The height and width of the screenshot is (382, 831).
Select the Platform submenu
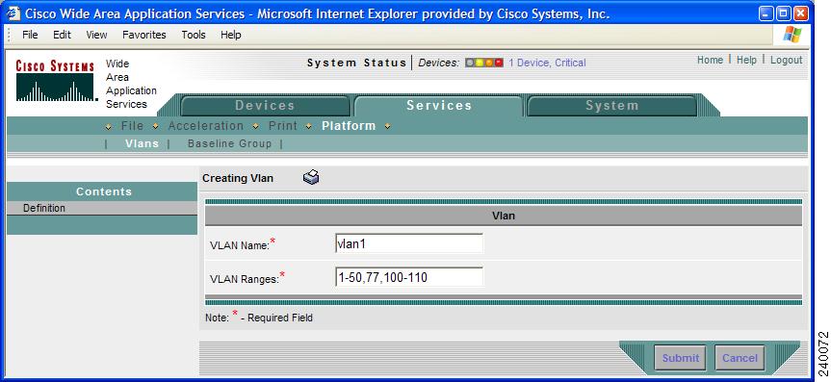[349, 126]
